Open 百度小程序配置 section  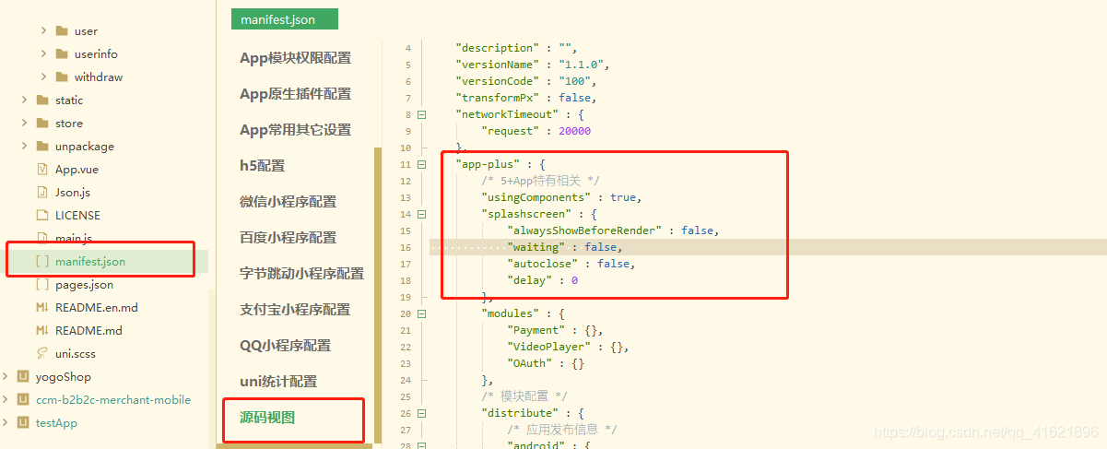click(x=289, y=238)
